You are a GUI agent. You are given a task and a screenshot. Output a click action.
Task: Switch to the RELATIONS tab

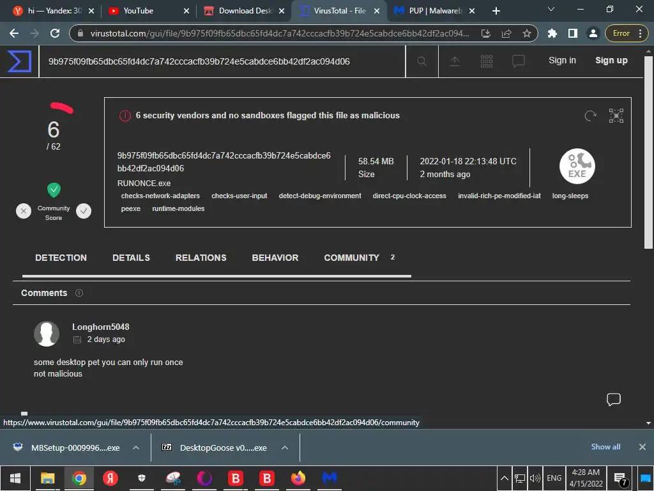click(x=201, y=258)
